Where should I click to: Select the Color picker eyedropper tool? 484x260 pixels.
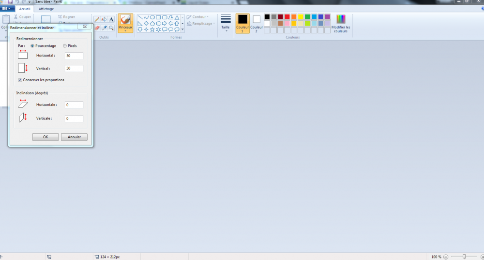point(104,28)
